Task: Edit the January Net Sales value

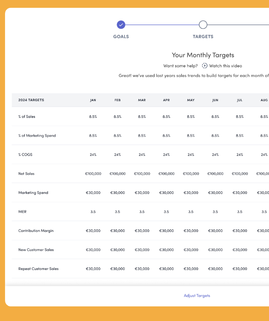Action: 93,173
